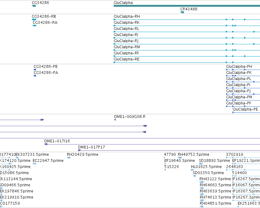The height and width of the screenshot is (208, 260).
Task: Select the DME1-017P17 clone start arrow
Action: coord(80,150)
